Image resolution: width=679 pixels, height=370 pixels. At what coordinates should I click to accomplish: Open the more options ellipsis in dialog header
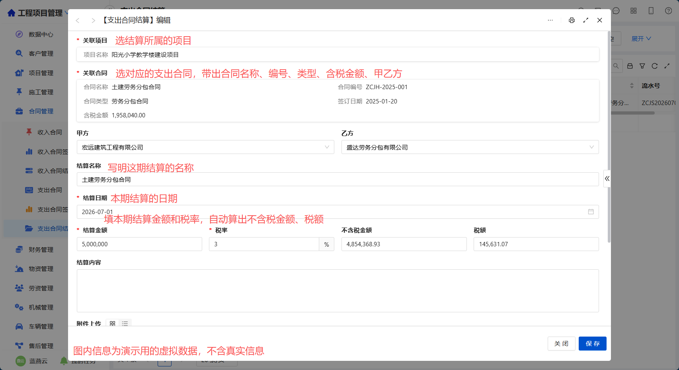pyautogui.click(x=550, y=20)
